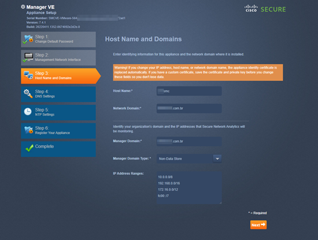Click the 192.168.0.0/16 range entry
Screen dimensions: 318x240
169,183
